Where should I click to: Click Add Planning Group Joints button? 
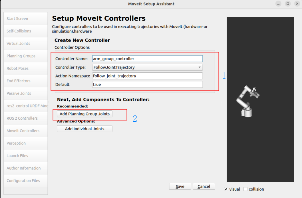pyautogui.click(x=84, y=114)
